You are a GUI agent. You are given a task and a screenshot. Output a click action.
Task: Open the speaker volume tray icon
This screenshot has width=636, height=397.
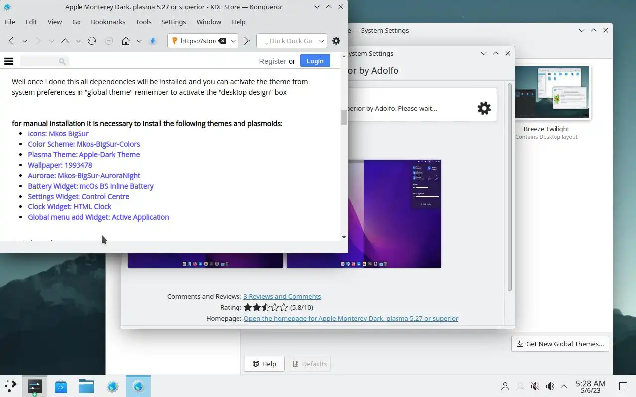(550, 386)
